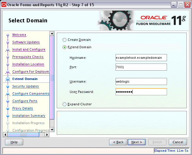
Task: Click the Port input field
Action: tap(141, 67)
